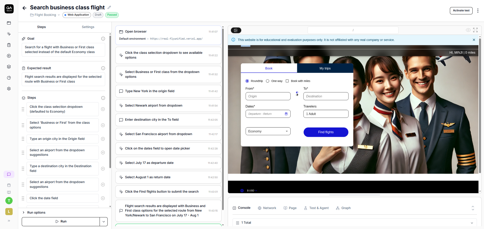
Task: Open the Economy class dropdown
Action: click(268, 131)
